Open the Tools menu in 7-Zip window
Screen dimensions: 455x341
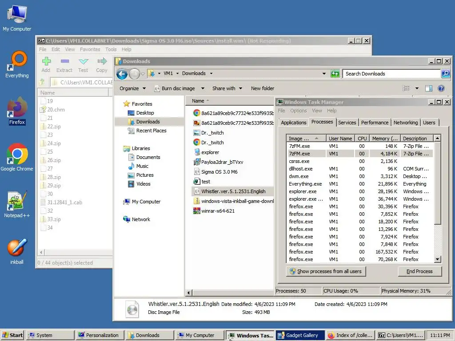pyautogui.click(x=111, y=49)
